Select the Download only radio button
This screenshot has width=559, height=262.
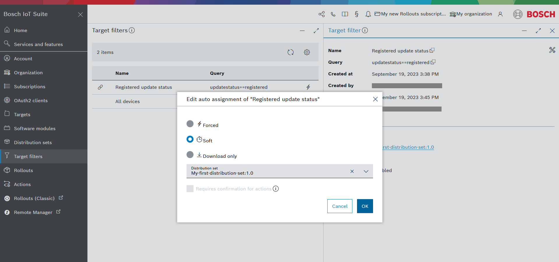[x=190, y=155]
